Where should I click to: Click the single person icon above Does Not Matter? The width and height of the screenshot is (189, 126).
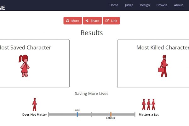pos(34,104)
